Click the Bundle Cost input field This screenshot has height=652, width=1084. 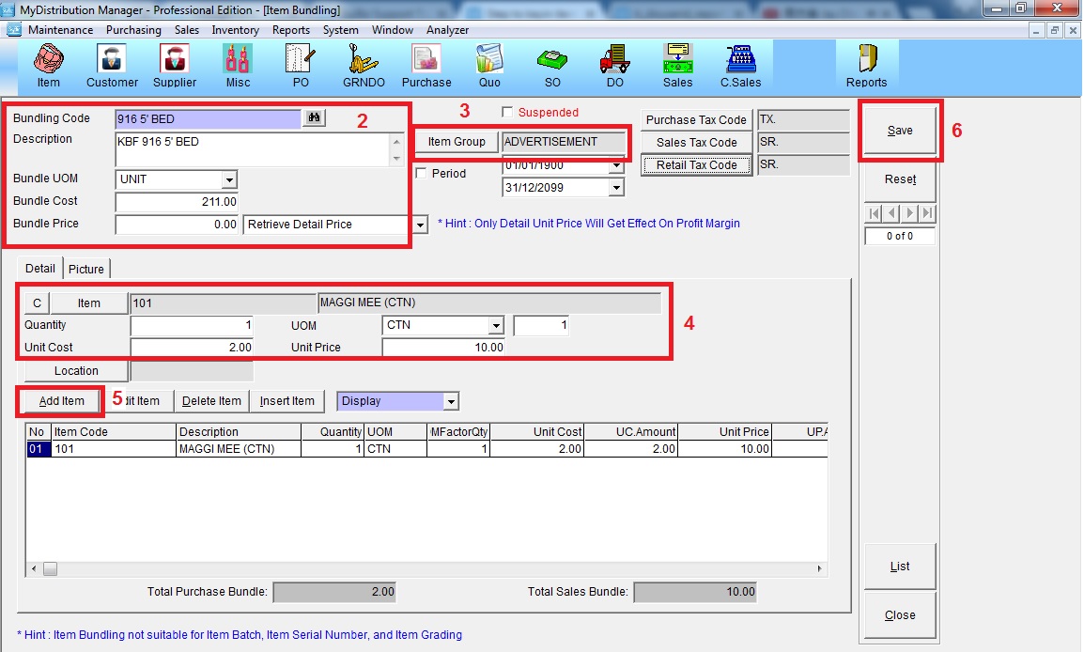(177, 202)
